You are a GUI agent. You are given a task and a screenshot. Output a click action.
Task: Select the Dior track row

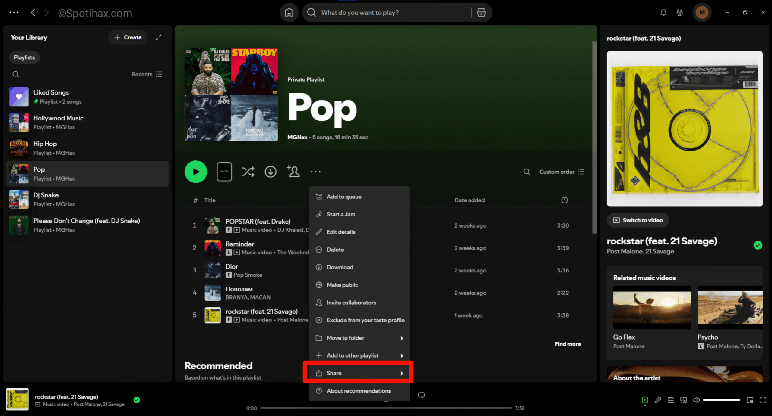(x=386, y=270)
